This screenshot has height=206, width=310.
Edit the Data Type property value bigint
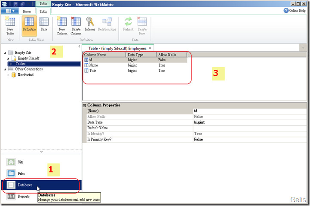[250, 122]
